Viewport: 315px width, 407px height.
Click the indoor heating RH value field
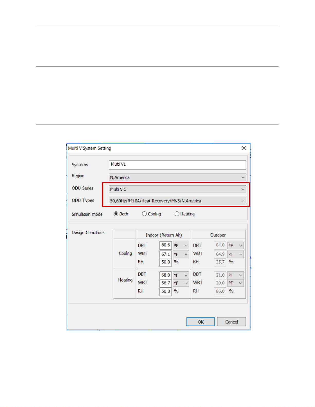click(x=165, y=291)
